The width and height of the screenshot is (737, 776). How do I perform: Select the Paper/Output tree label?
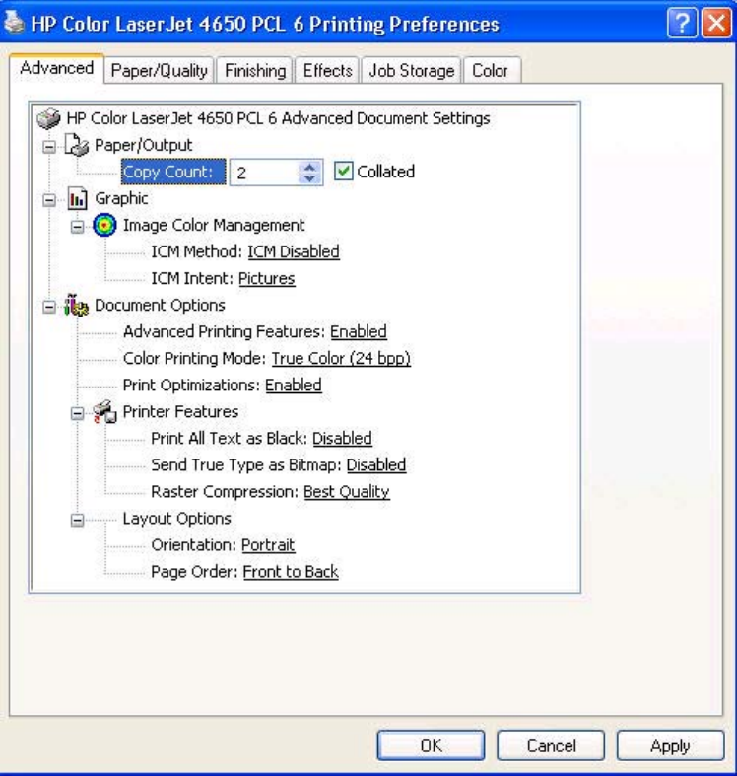144,146
